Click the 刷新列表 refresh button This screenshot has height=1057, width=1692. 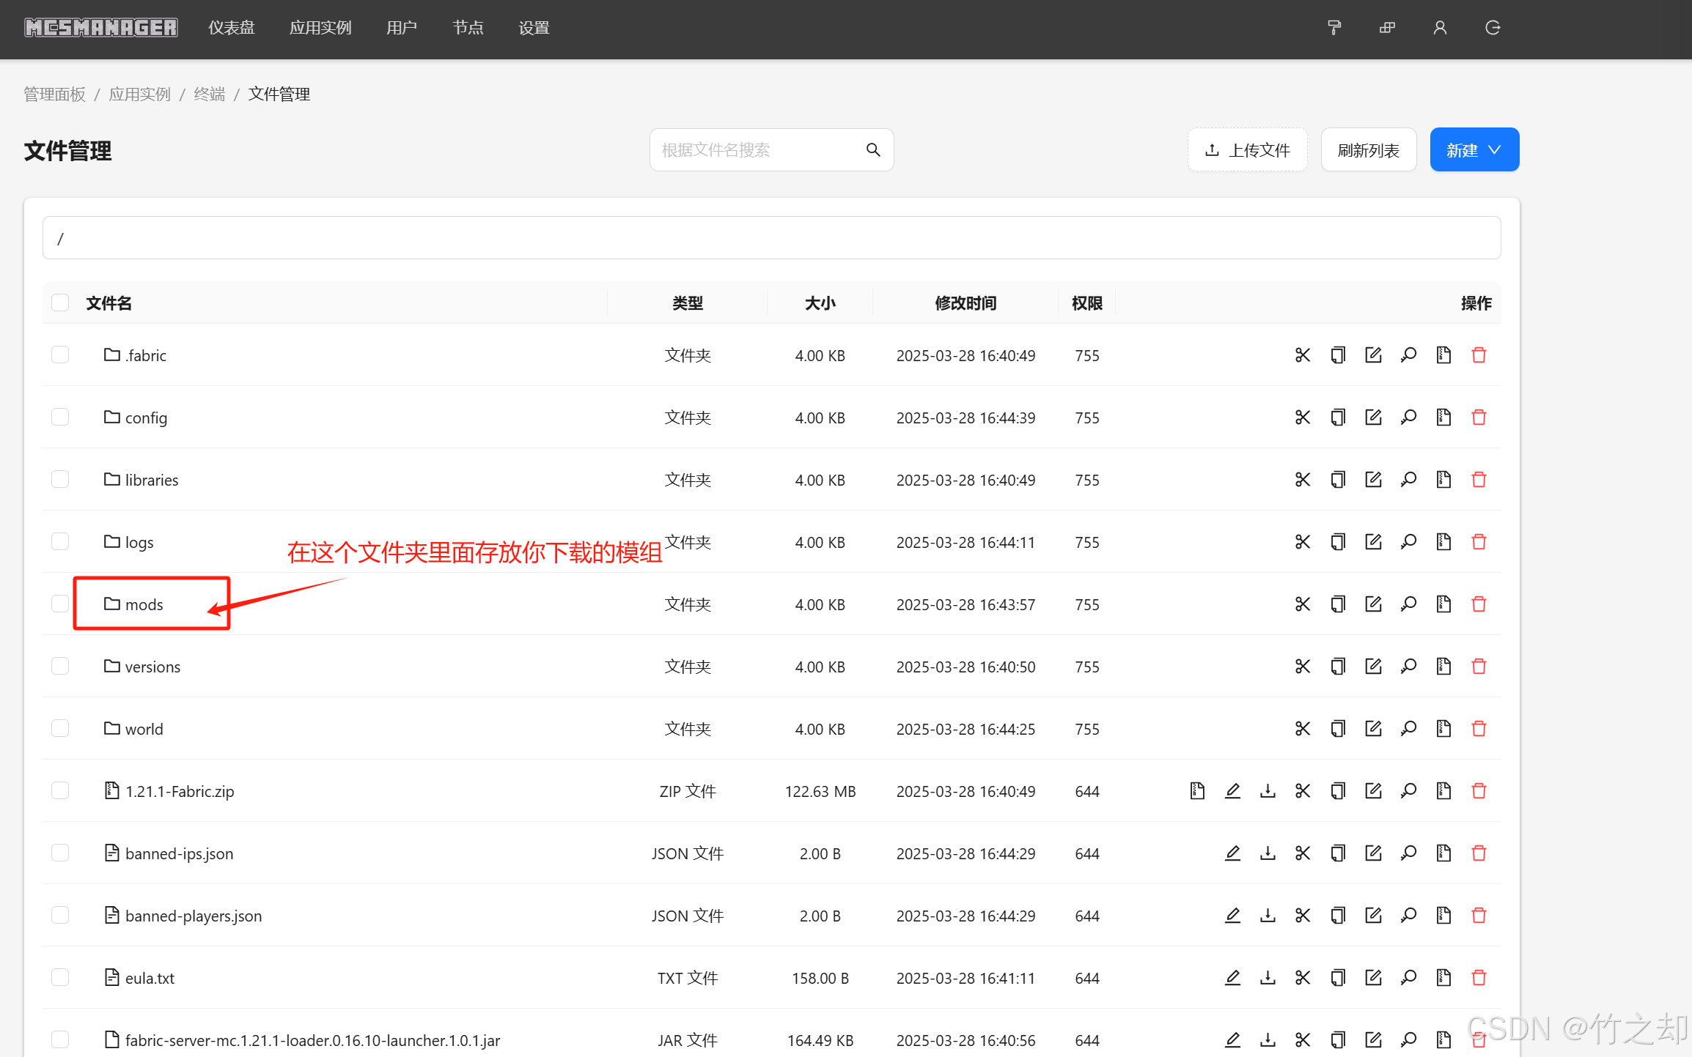pyautogui.click(x=1368, y=150)
